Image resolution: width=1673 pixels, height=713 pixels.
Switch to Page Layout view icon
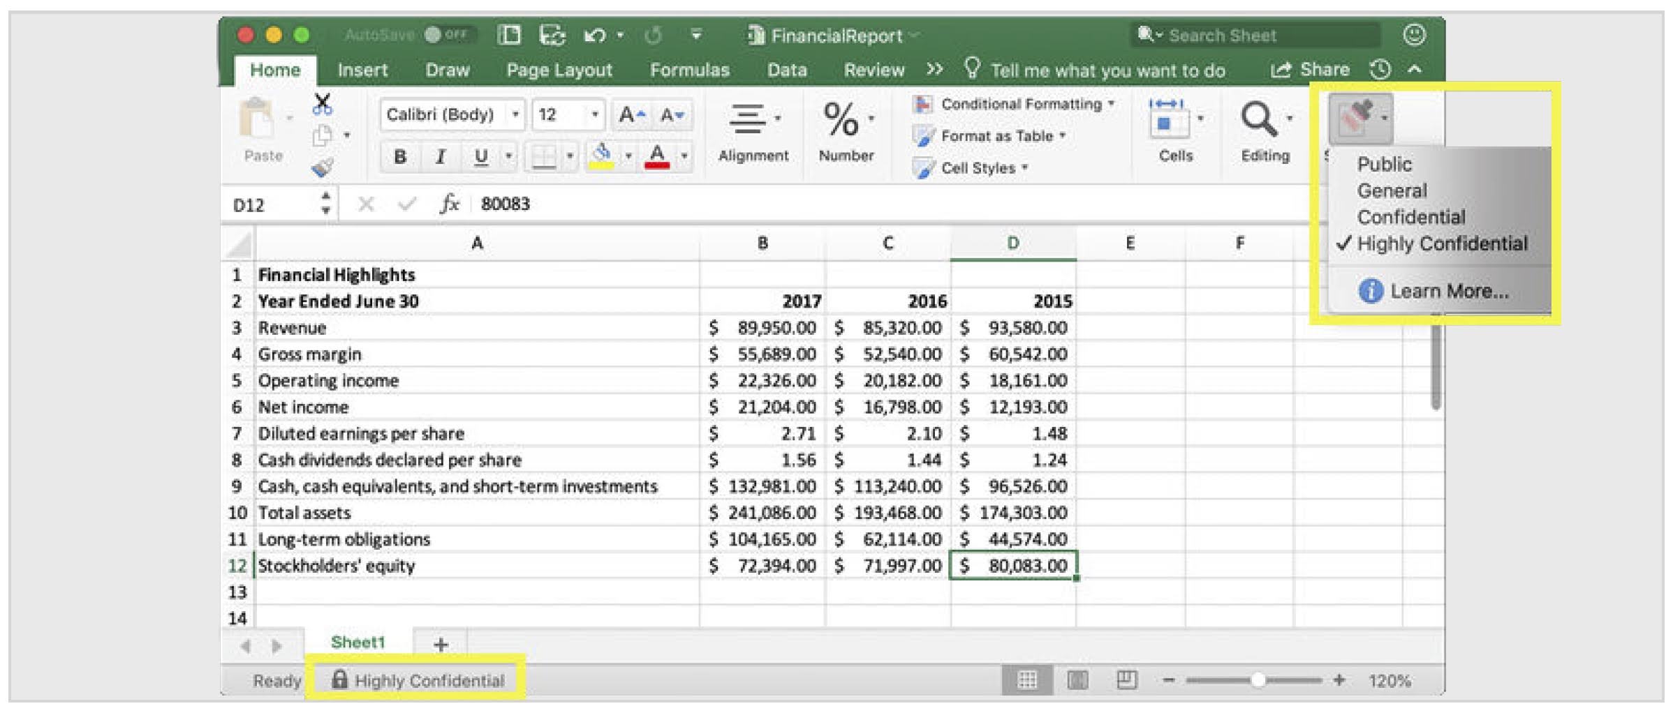click(x=1077, y=680)
